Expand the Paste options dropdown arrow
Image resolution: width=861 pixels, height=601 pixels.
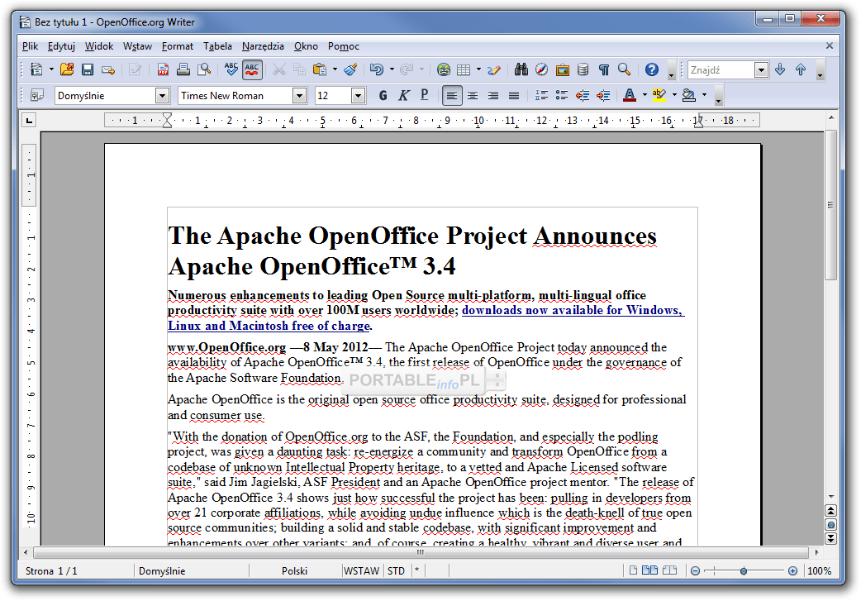coord(335,69)
